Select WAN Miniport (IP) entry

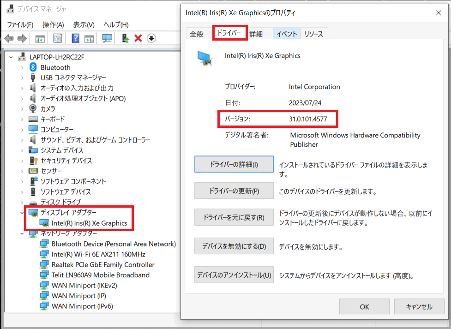[x=79, y=296]
